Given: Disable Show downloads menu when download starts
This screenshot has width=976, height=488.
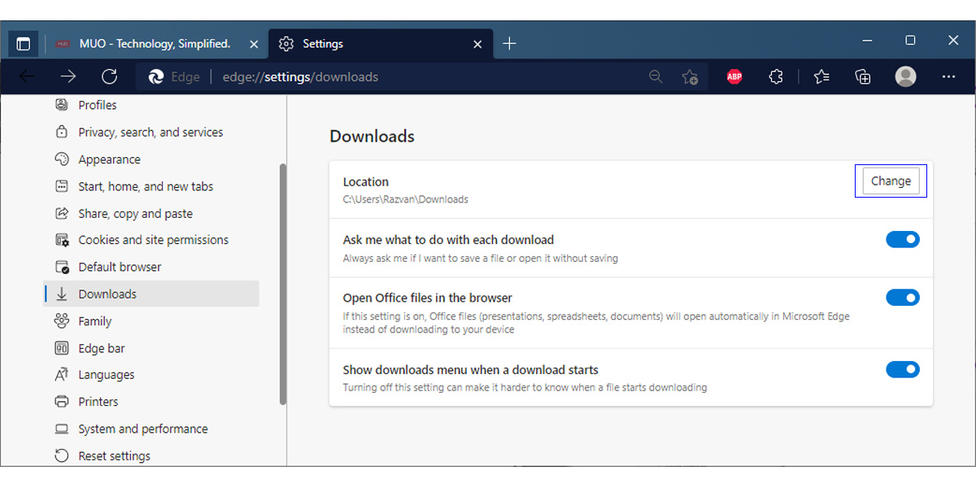Looking at the screenshot, I should click(x=903, y=369).
